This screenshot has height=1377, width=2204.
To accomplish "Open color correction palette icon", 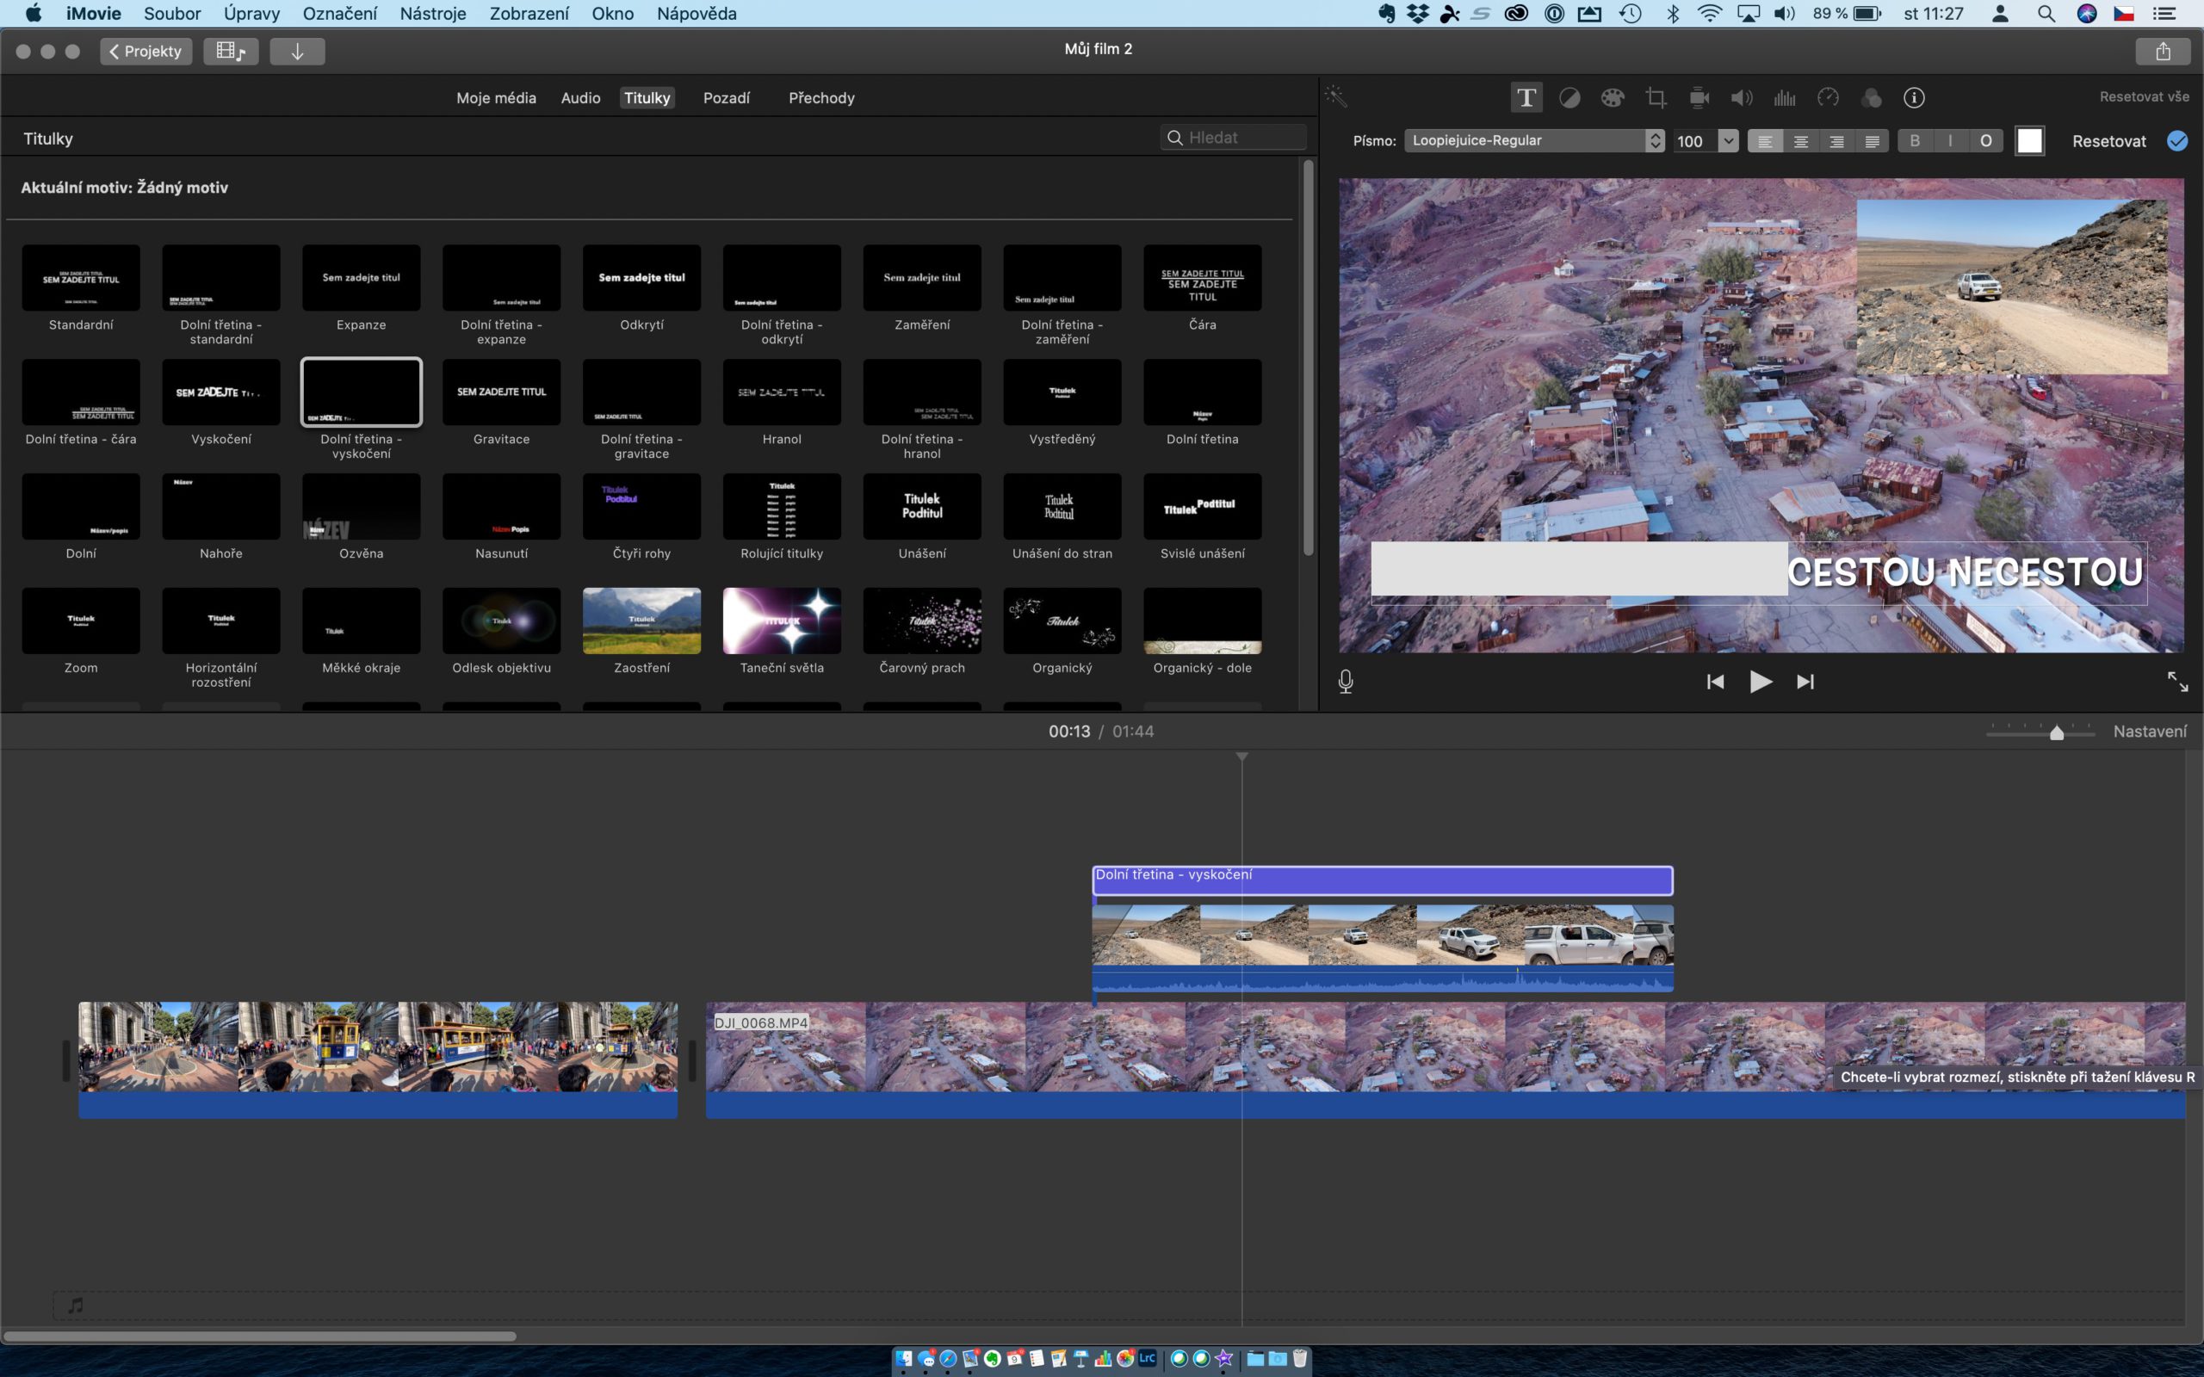I will [1612, 97].
